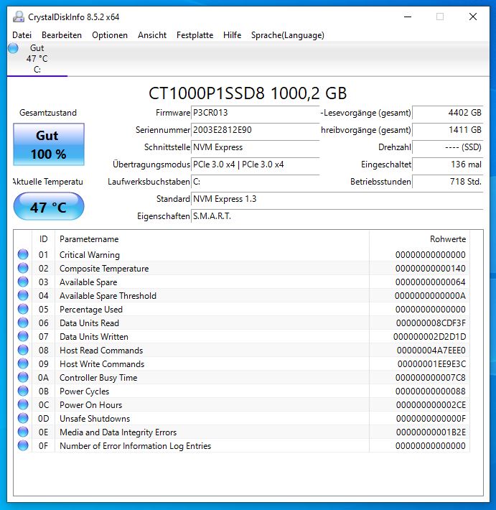Select the Host Write Commands parameter name
Screen dimensions: 496x510
coord(102,364)
